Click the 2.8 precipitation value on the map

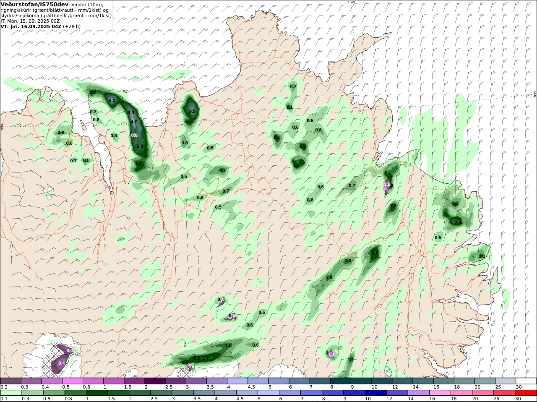(140, 146)
